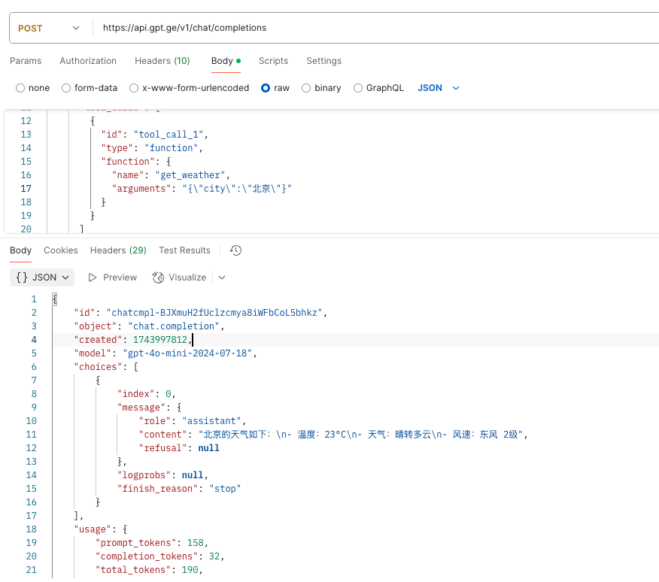Click the Preview play icon
659x582 pixels.
(93, 277)
